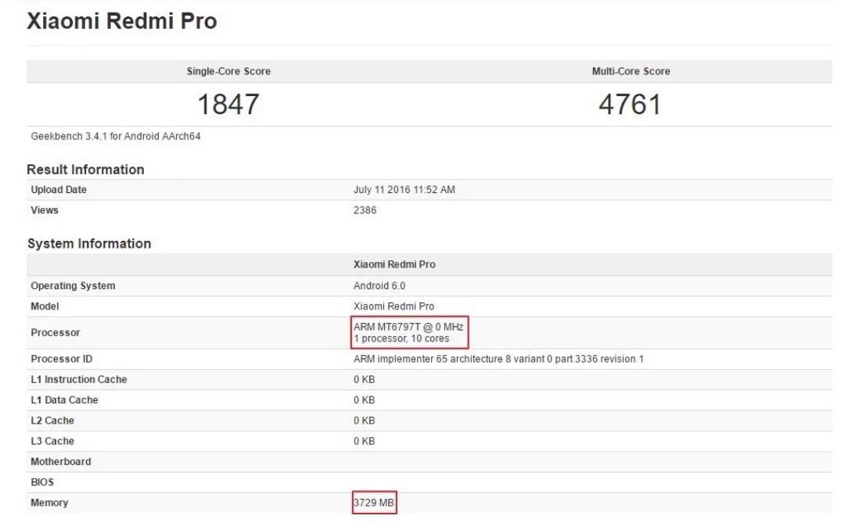Select the ARM MT6797T @ 0 MHz text
845x523 pixels.
[x=408, y=327]
